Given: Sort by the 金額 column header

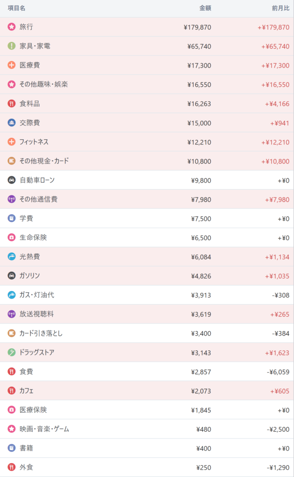Looking at the screenshot, I should [x=205, y=8].
